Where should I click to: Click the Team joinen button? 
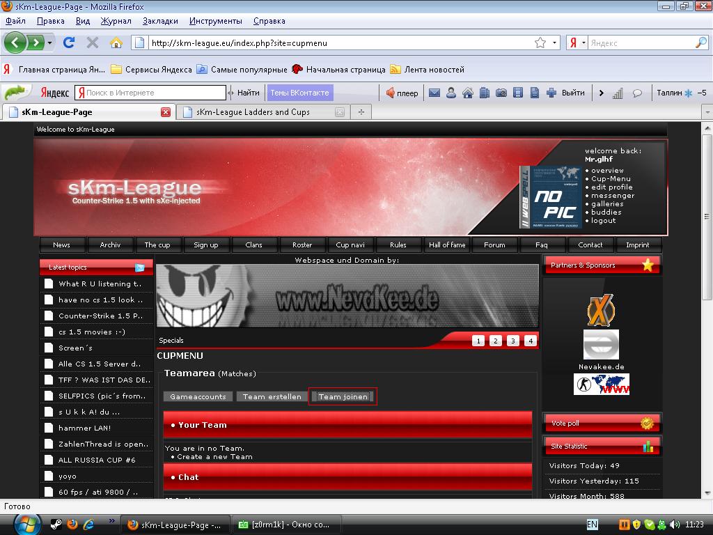pos(343,396)
